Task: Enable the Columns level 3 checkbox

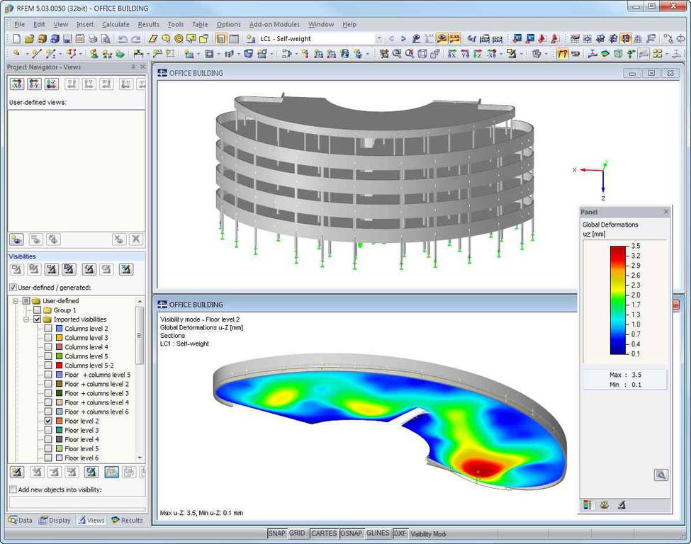Action: [48, 338]
